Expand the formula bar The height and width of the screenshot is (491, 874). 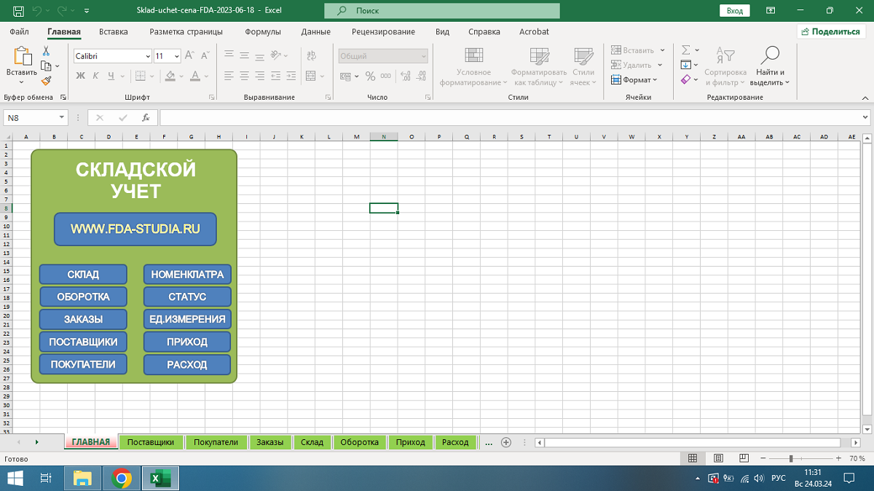[865, 117]
